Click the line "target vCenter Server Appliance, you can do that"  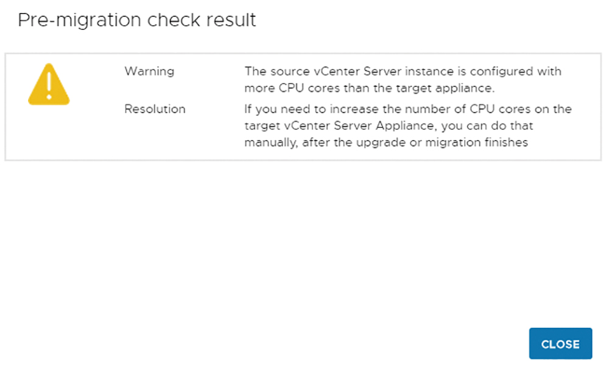click(389, 126)
